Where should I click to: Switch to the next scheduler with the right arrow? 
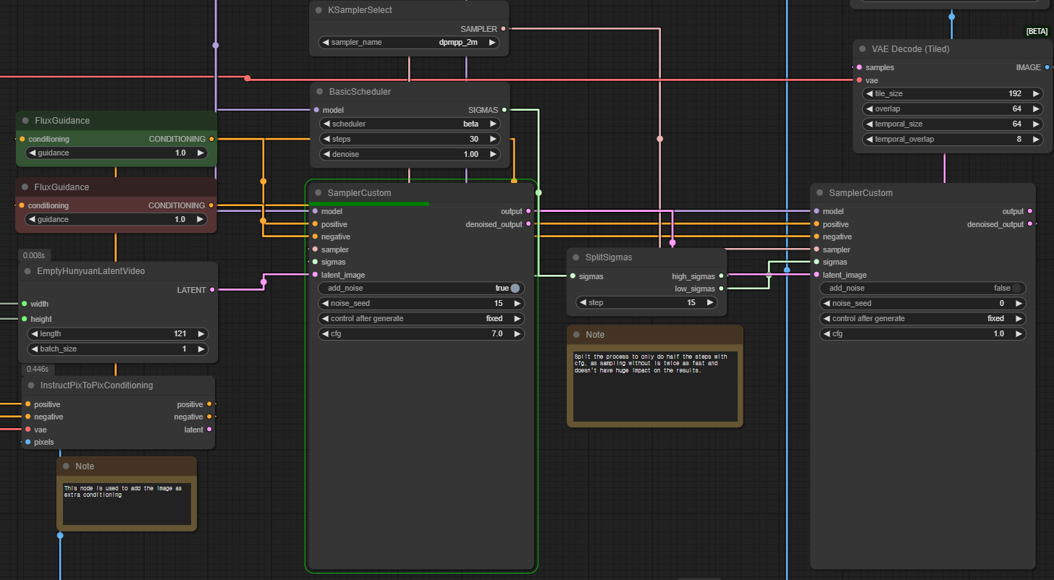point(493,124)
